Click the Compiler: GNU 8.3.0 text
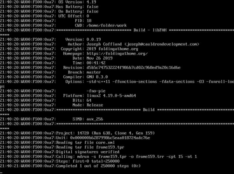Viewport: 234px width, 174px height. click(85, 77)
